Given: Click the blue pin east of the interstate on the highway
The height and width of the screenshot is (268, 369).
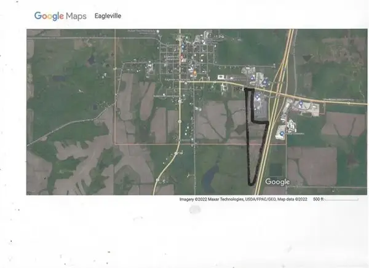Looking at the screenshot, I should (x=301, y=103).
